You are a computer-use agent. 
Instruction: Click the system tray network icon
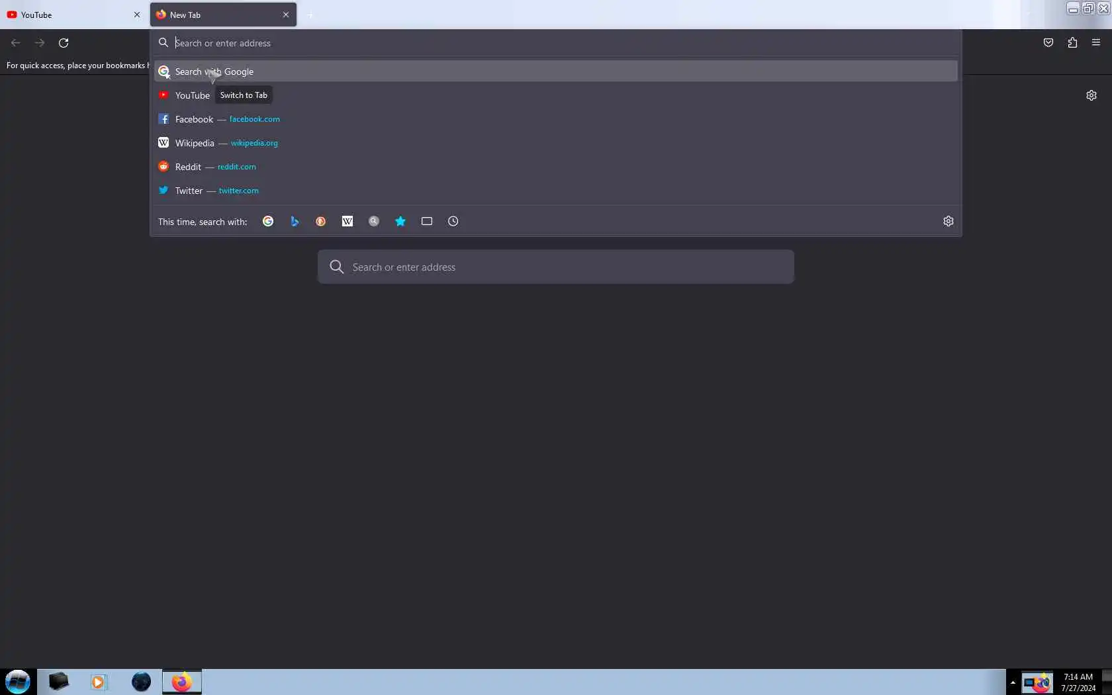click(x=1030, y=682)
